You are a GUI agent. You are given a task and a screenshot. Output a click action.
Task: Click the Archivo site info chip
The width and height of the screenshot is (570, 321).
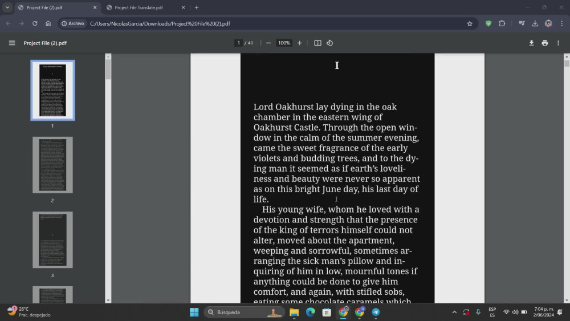pos(73,23)
